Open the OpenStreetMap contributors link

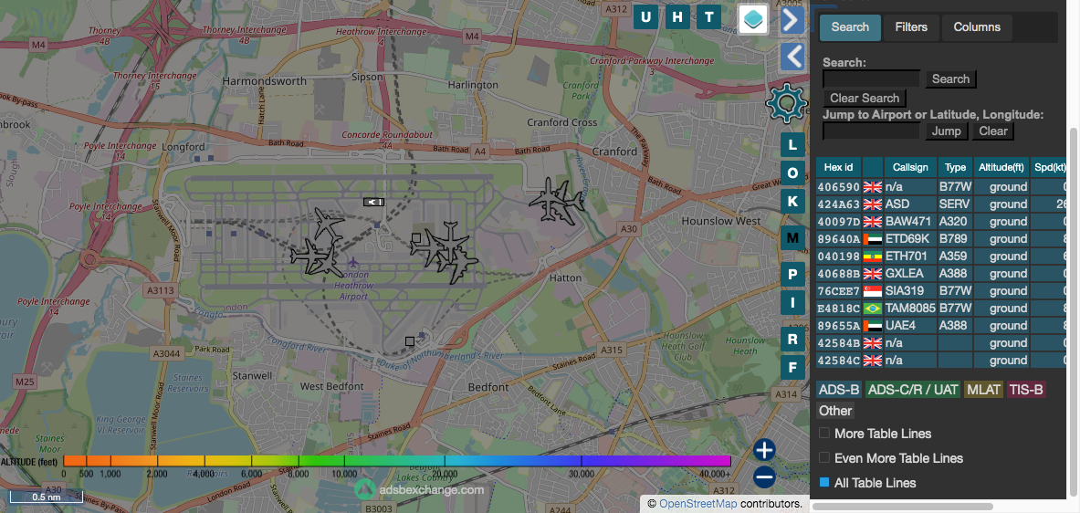[x=697, y=504]
